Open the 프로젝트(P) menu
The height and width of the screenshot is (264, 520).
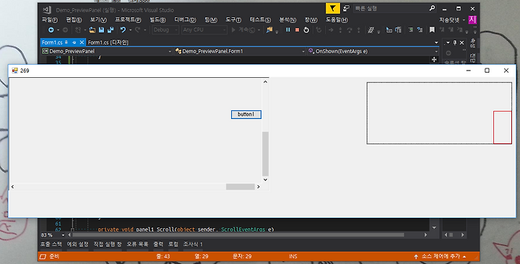(128, 20)
